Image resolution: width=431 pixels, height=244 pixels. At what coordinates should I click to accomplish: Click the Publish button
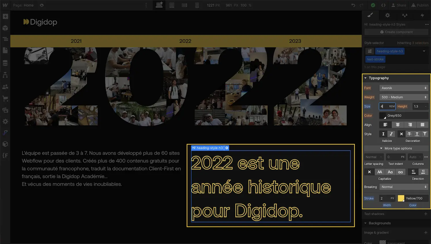pos(420,5)
